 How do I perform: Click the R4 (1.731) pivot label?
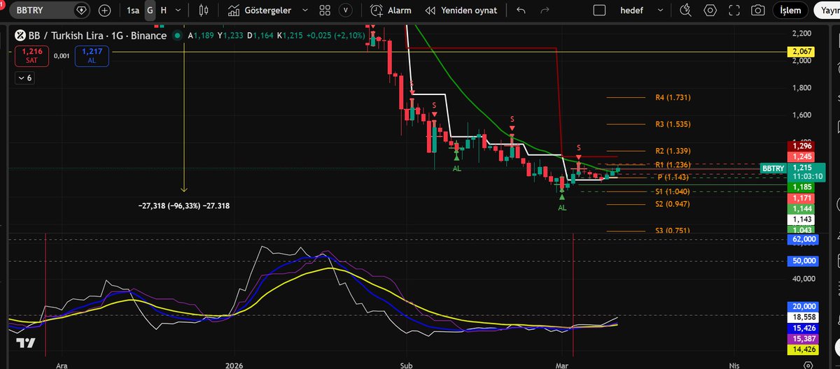[673, 98]
